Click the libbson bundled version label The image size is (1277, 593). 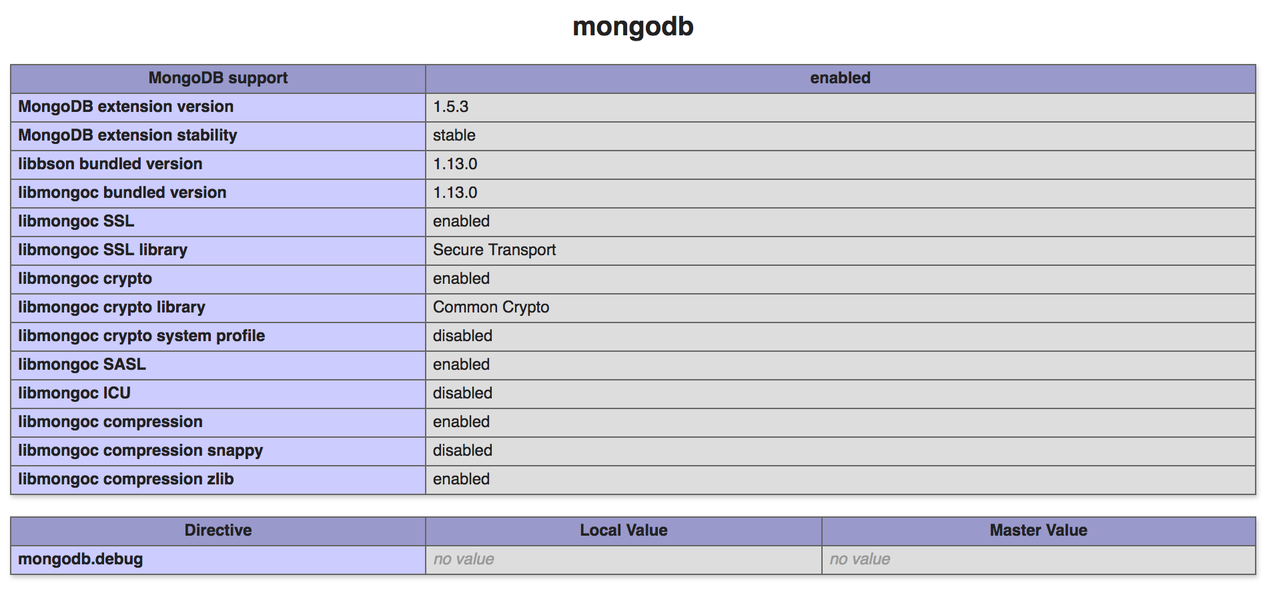[110, 164]
